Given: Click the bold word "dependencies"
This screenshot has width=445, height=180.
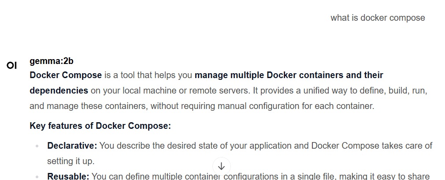Looking at the screenshot, I should (x=59, y=91).
